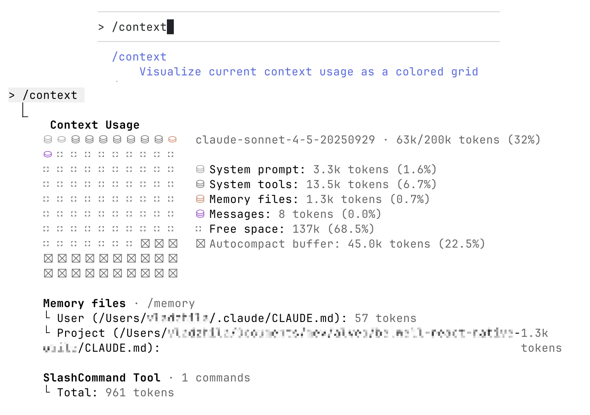Click the orange Memory files legend icon
This screenshot has height=415, width=590.
tap(200, 199)
